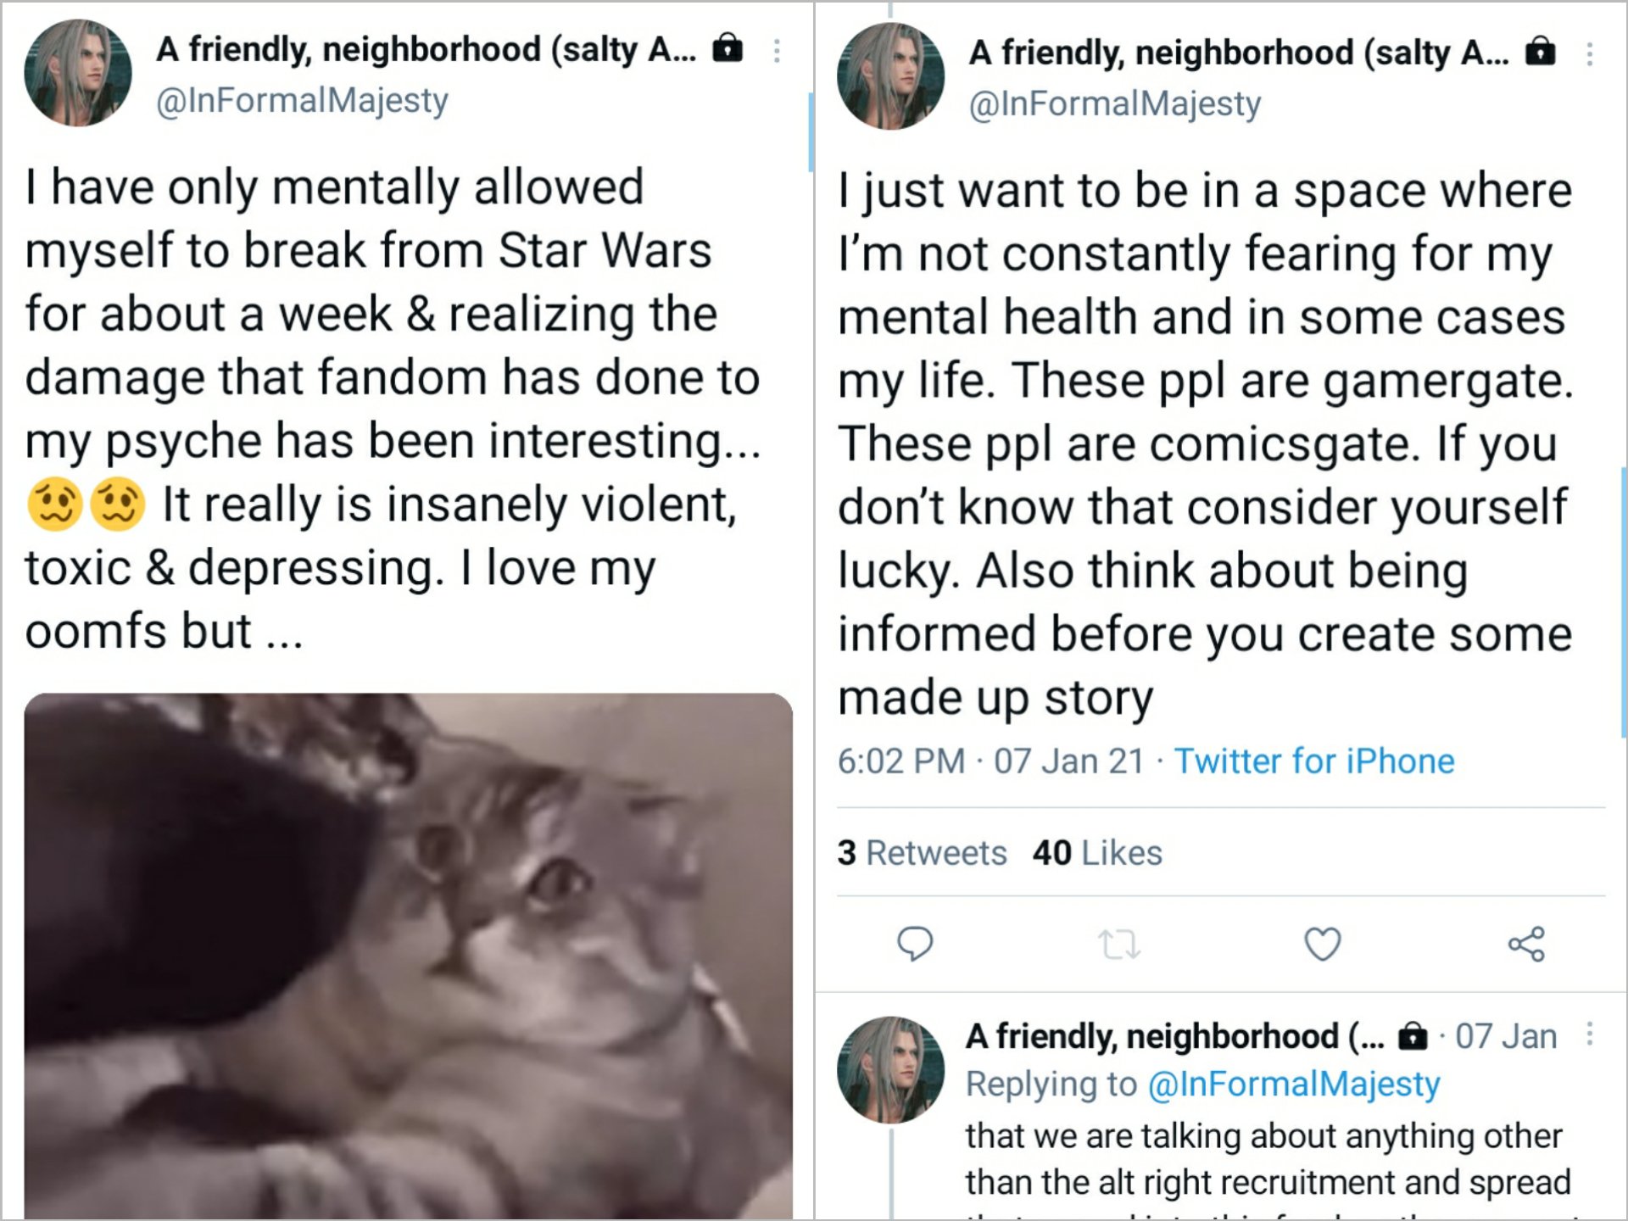
Task: Open left tweet's profile avatar
Action: (78, 73)
